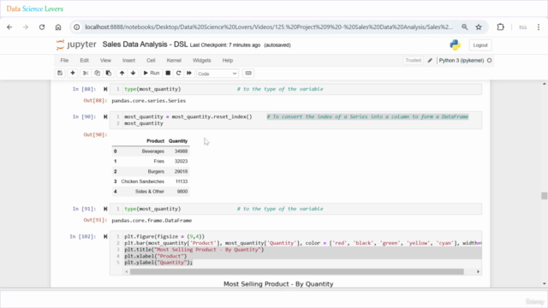
Task: Run cell In [88] with its run icon
Action: (x=105, y=89)
